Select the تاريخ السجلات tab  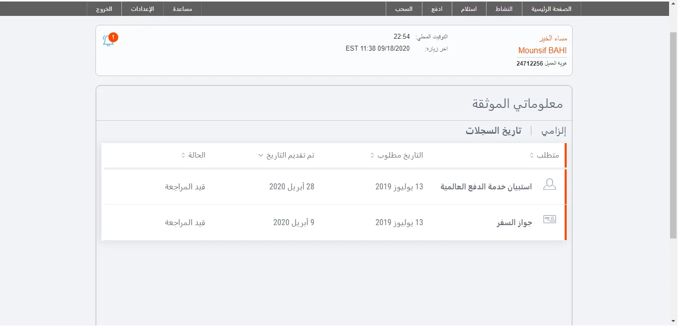(x=493, y=131)
